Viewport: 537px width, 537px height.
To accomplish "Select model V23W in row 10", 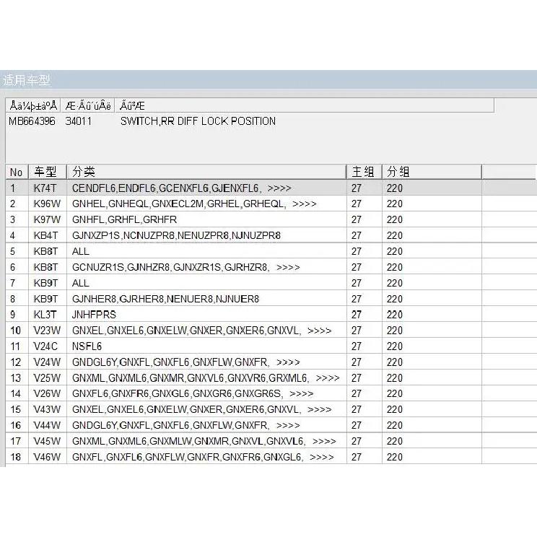I will (x=47, y=331).
